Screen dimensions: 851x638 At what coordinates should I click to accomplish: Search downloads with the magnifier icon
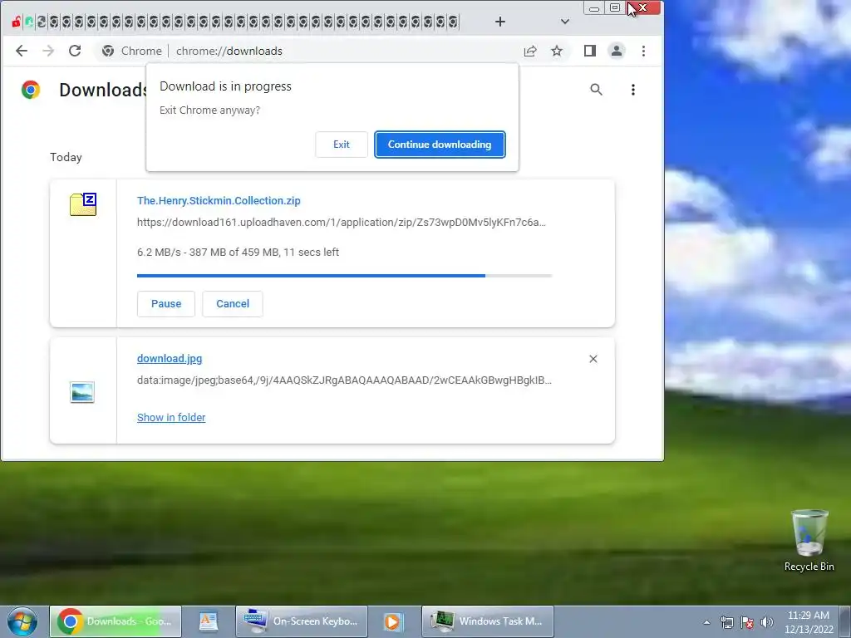pos(596,90)
